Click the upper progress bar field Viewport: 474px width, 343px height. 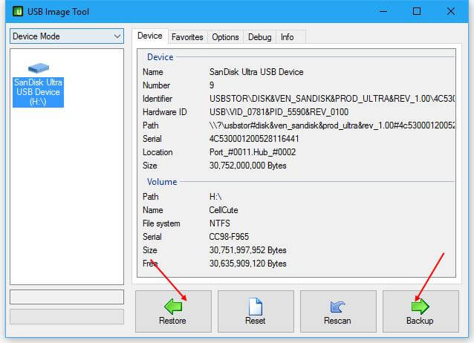67,297
